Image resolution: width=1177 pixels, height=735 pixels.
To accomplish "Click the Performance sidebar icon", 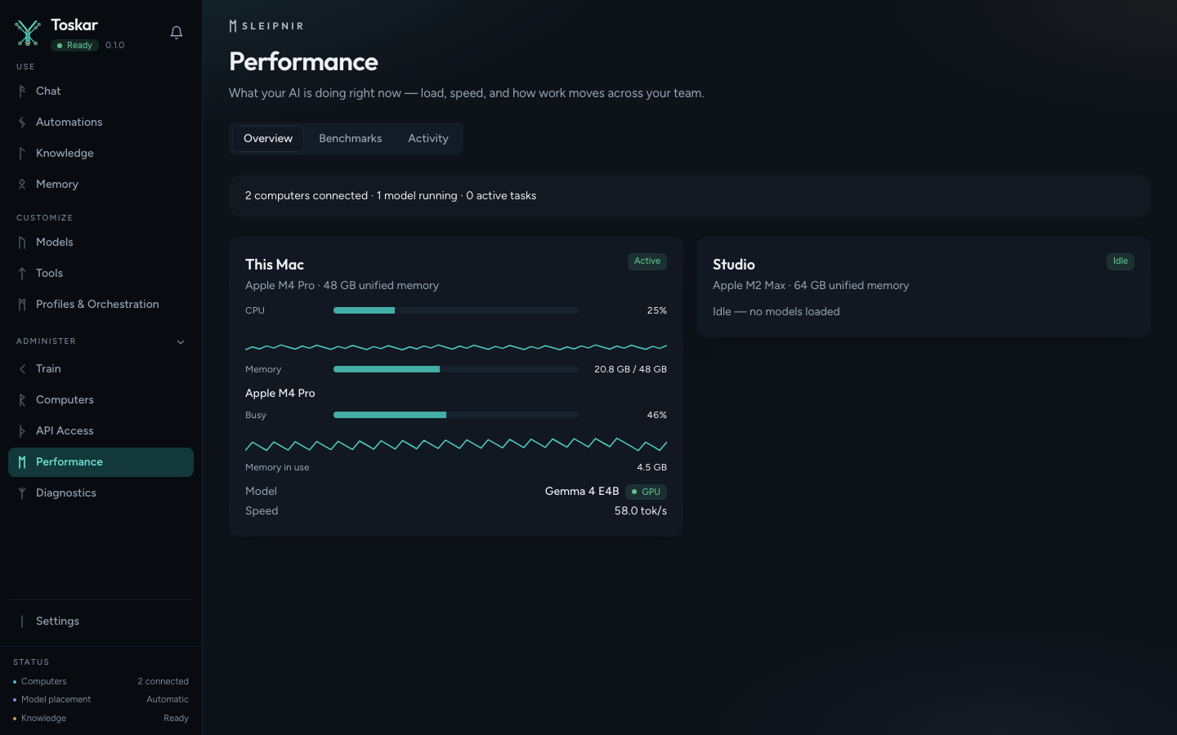I will (22, 462).
